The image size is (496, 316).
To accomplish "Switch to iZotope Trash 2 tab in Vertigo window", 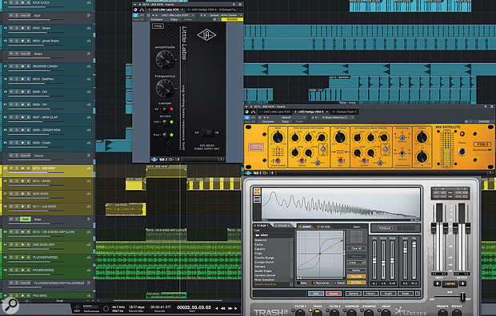I will pyautogui.click(x=344, y=112).
